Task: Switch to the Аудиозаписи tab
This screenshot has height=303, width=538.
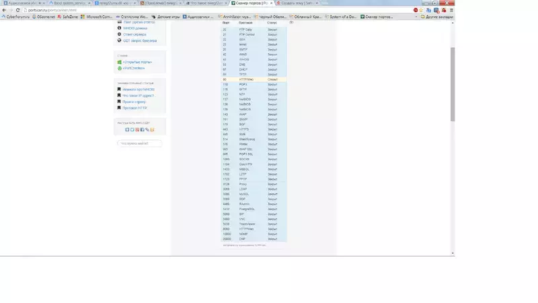Action: [x=24, y=3]
